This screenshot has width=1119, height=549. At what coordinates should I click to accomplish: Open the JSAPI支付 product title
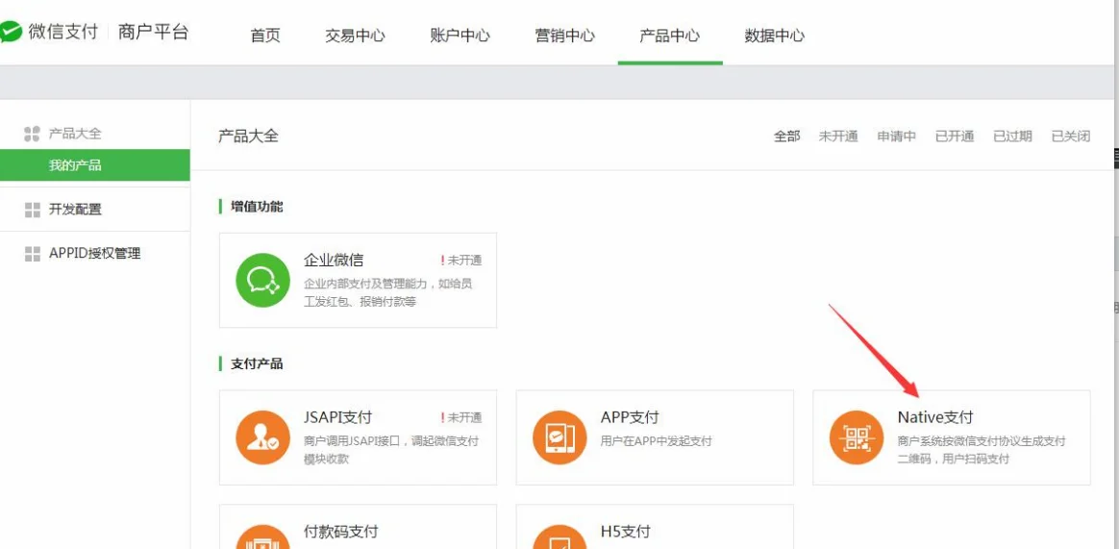click(337, 417)
